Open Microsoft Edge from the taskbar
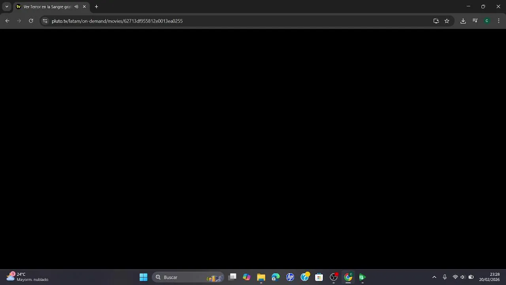The image size is (506, 285). pyautogui.click(x=276, y=277)
